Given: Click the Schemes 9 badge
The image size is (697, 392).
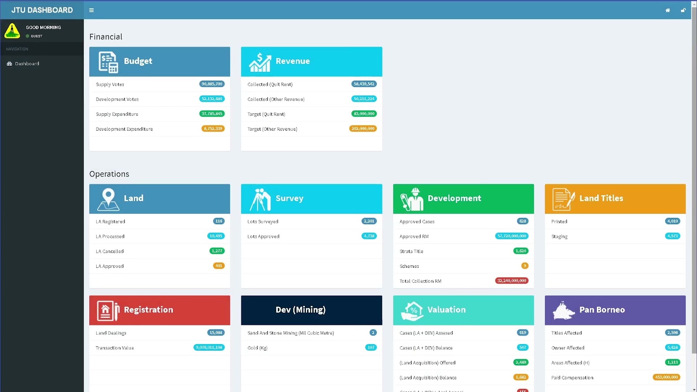Looking at the screenshot, I should pyautogui.click(x=524, y=266).
